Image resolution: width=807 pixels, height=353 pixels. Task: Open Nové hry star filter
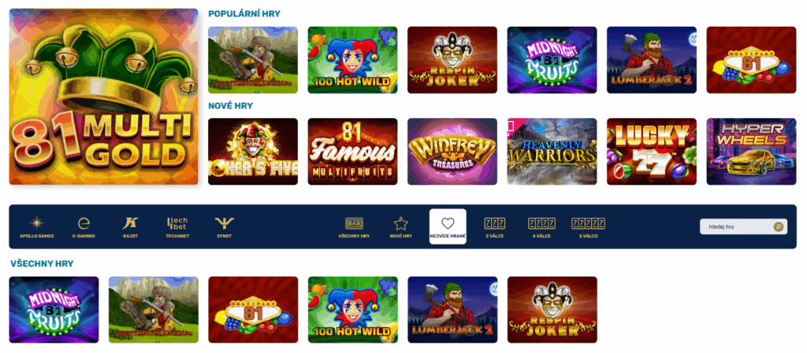pyautogui.click(x=401, y=227)
